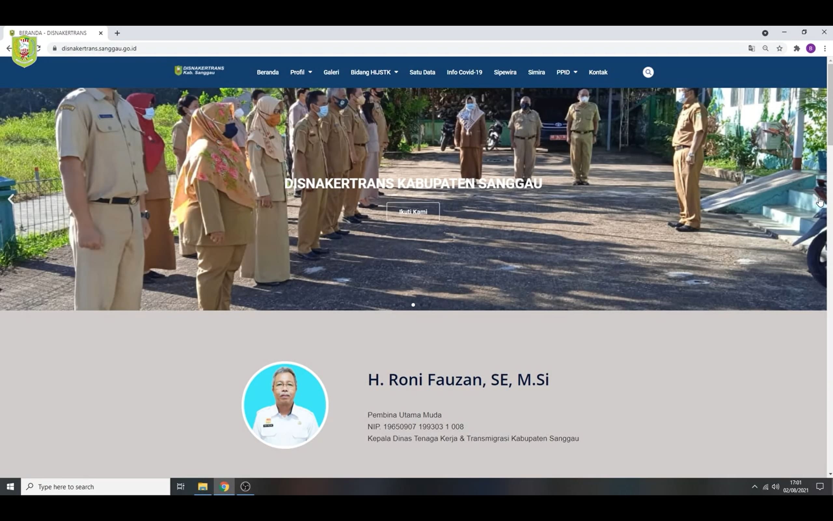Open File Explorer from the taskbar

pos(202,486)
